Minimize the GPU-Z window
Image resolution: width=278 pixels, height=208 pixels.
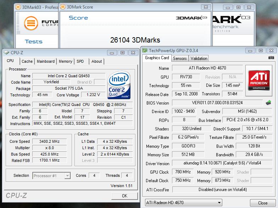pyautogui.click(x=250, y=51)
